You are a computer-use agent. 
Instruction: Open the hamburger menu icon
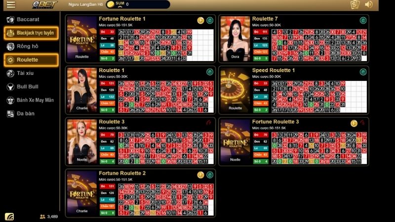(x=11, y=4)
